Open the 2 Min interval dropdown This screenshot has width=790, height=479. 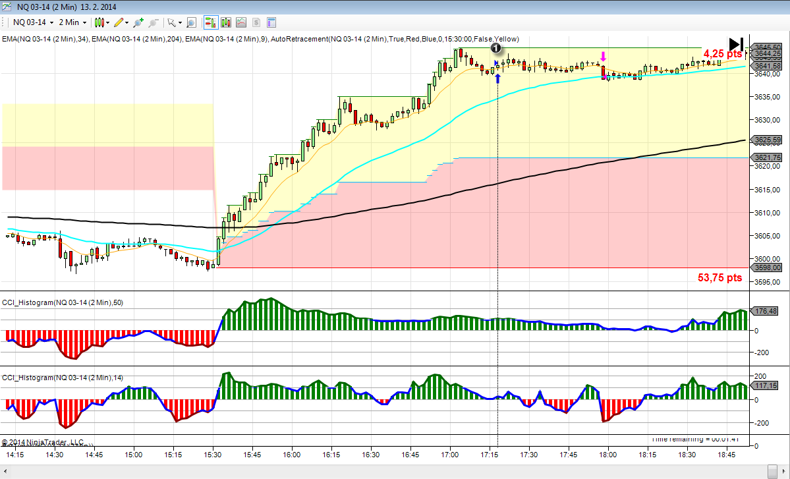72,22
